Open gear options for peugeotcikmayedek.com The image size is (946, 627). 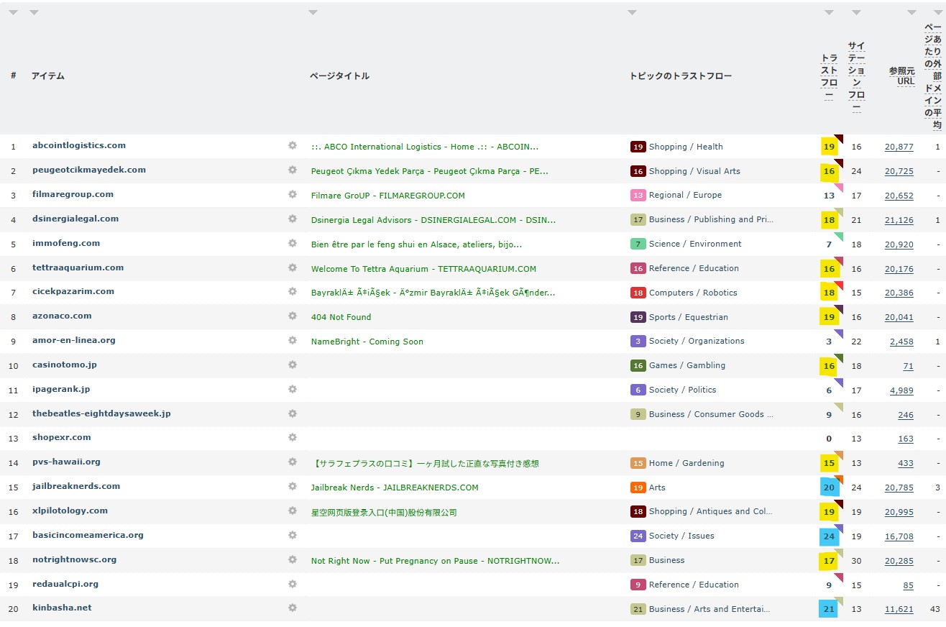(293, 170)
